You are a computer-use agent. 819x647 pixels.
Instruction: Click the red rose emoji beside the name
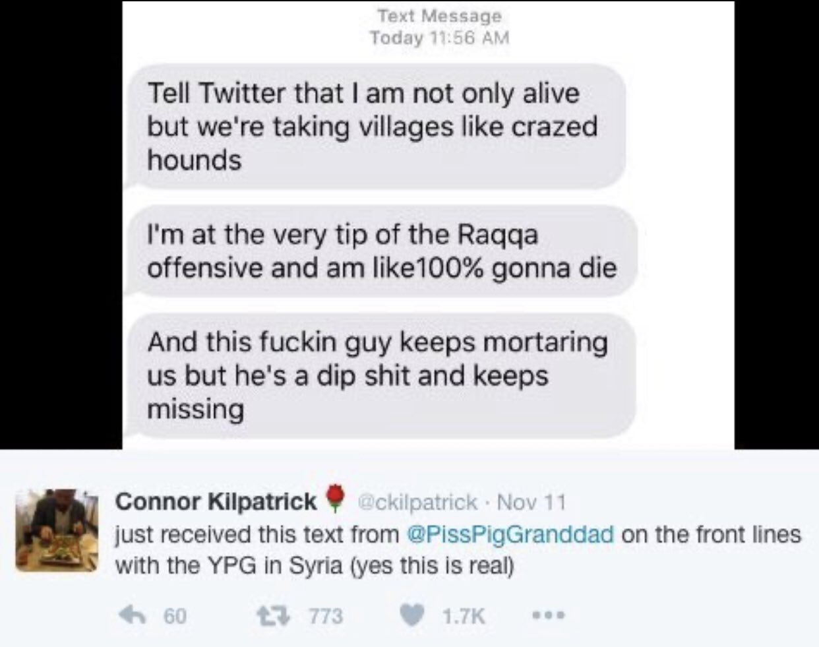point(336,499)
